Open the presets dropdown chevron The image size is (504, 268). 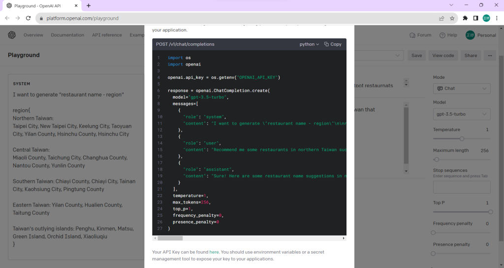click(x=397, y=55)
